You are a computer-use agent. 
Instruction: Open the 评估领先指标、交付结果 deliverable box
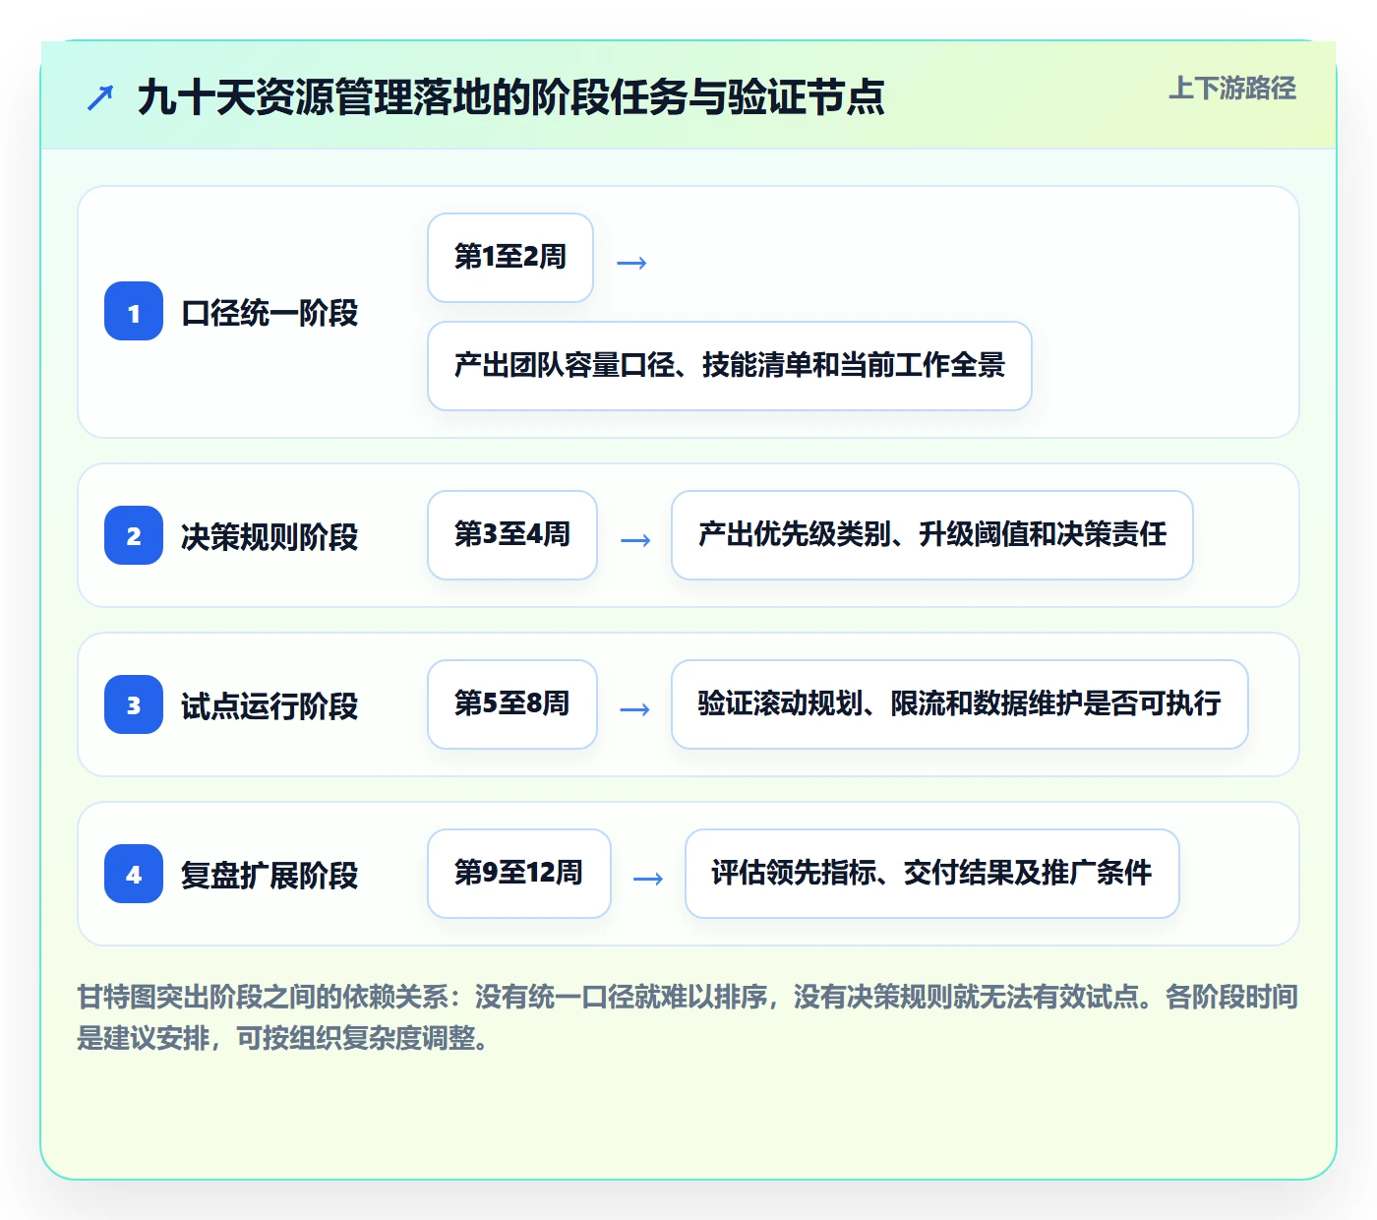click(x=932, y=874)
